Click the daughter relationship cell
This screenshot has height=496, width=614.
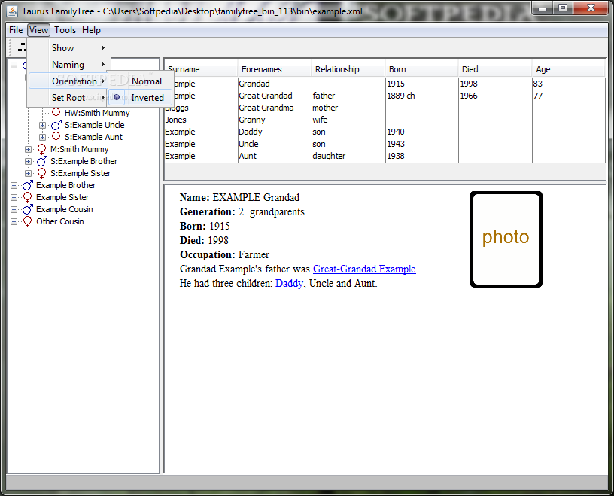348,156
